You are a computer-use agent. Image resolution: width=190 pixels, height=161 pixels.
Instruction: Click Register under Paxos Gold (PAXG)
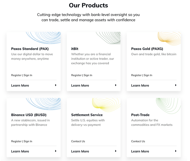point(136,75)
